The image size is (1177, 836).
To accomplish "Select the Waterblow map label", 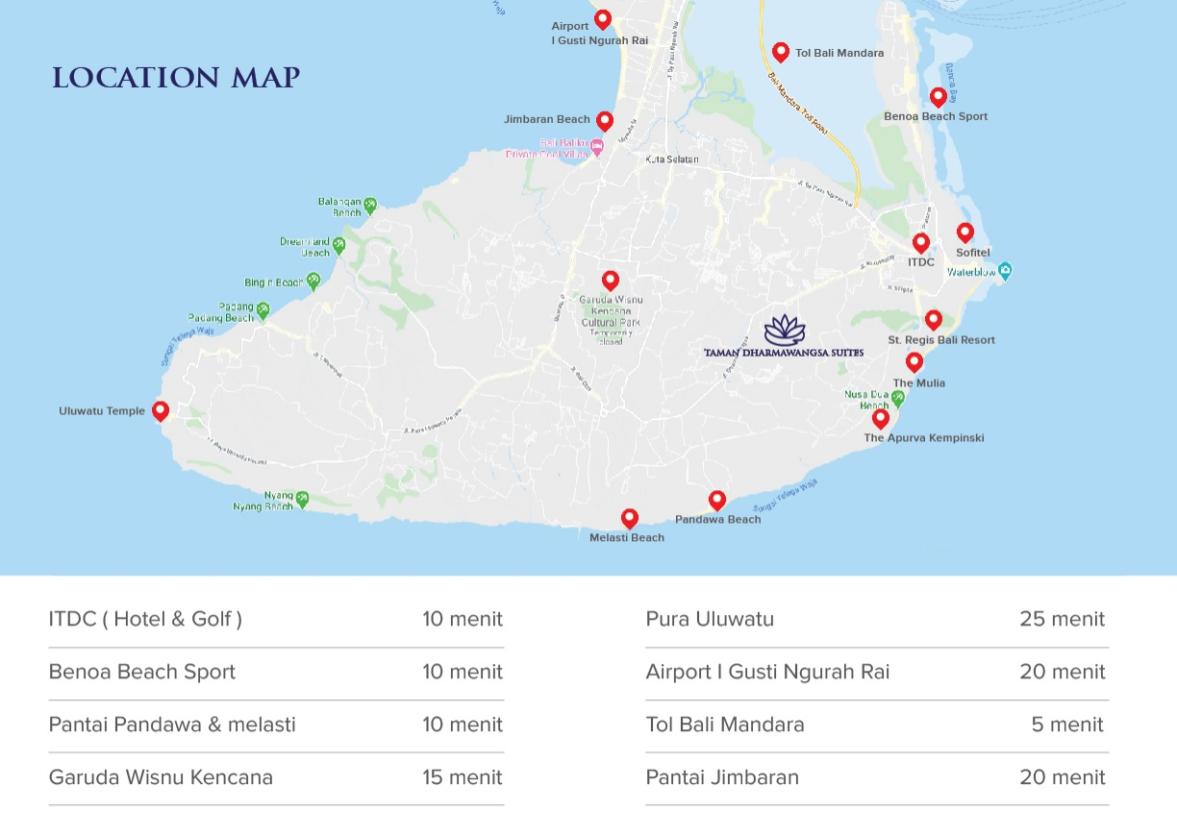I will coord(971,272).
